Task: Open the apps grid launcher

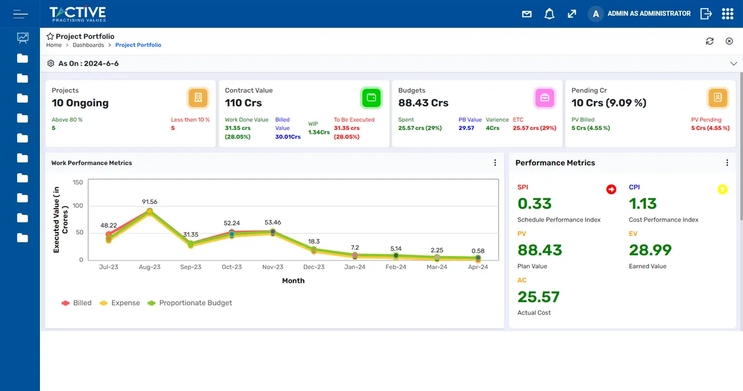Action: coord(728,13)
